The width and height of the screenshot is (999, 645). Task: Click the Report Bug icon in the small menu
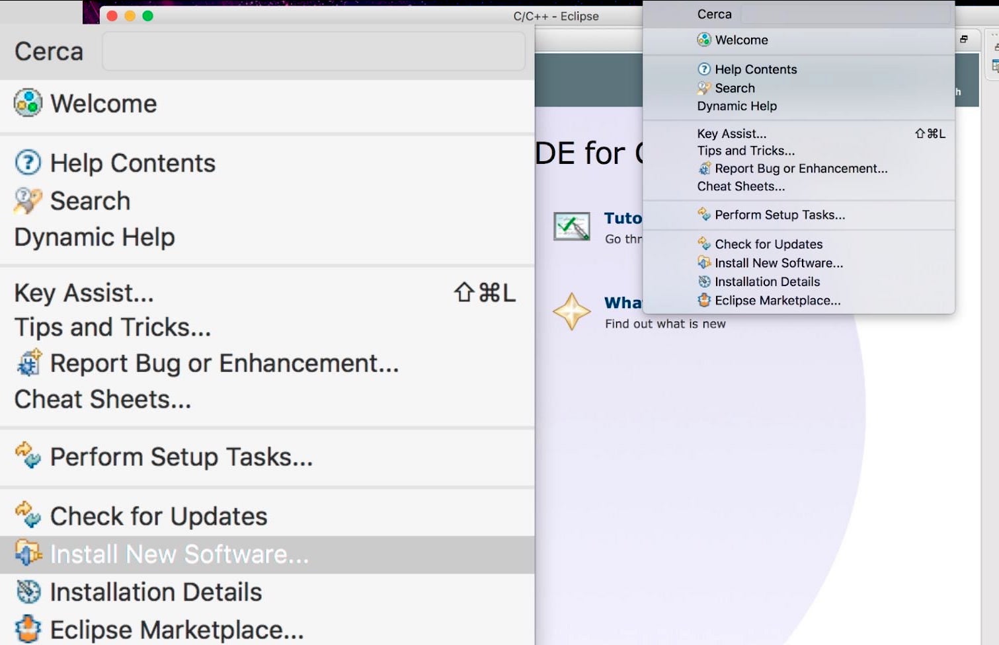(x=705, y=169)
